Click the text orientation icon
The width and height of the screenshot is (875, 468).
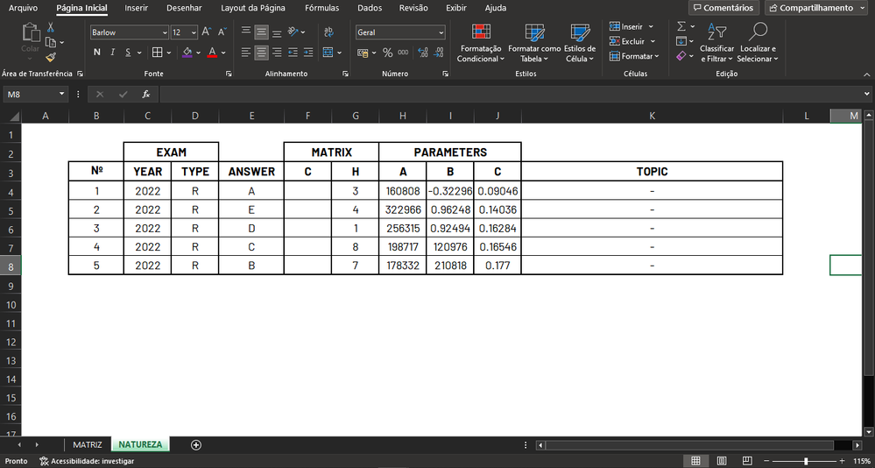(293, 32)
